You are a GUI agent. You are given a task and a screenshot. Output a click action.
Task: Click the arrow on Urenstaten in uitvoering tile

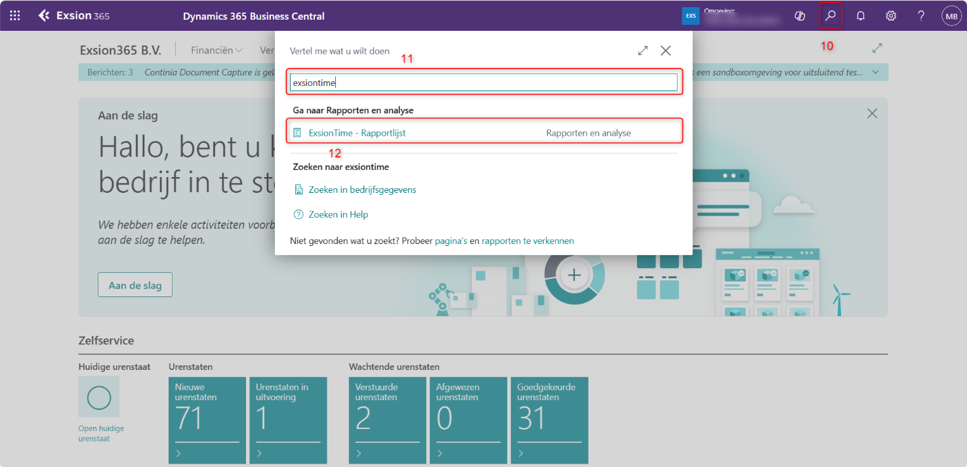[x=259, y=453]
